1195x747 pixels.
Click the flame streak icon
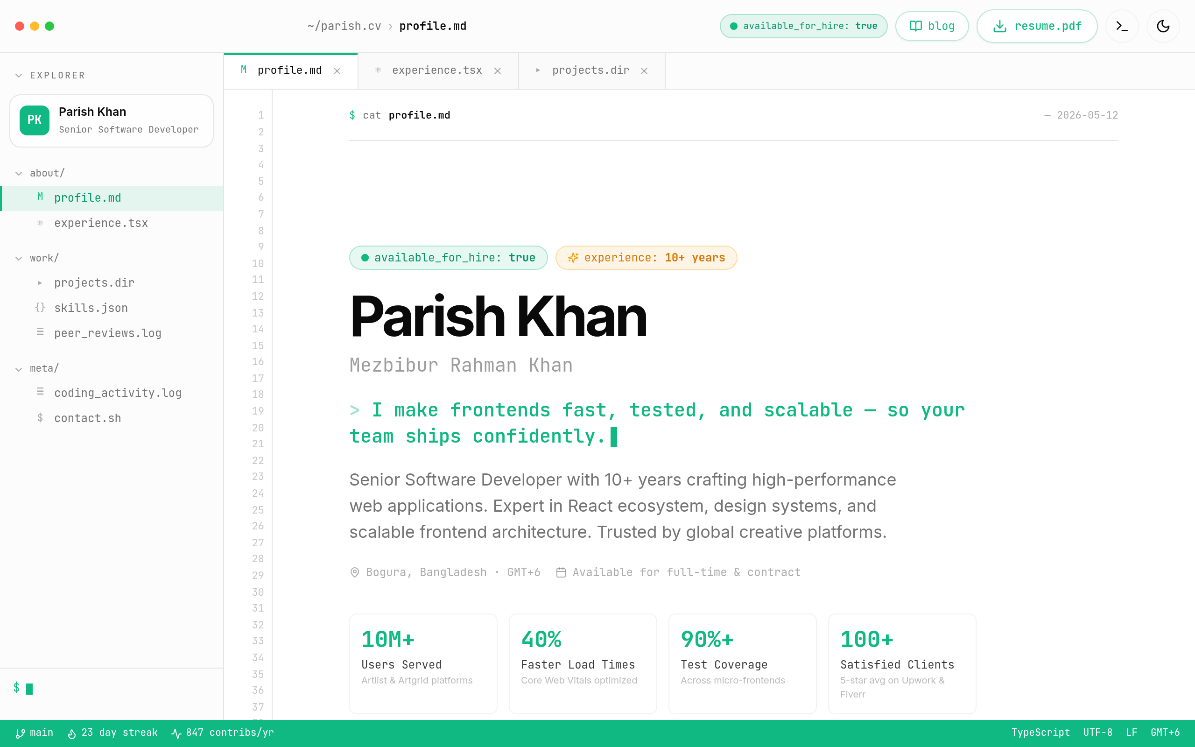[x=71, y=733]
